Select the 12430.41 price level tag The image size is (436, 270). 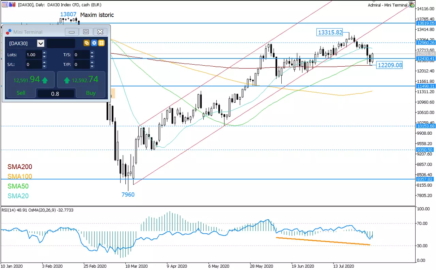pyautogui.click(x=425, y=58)
